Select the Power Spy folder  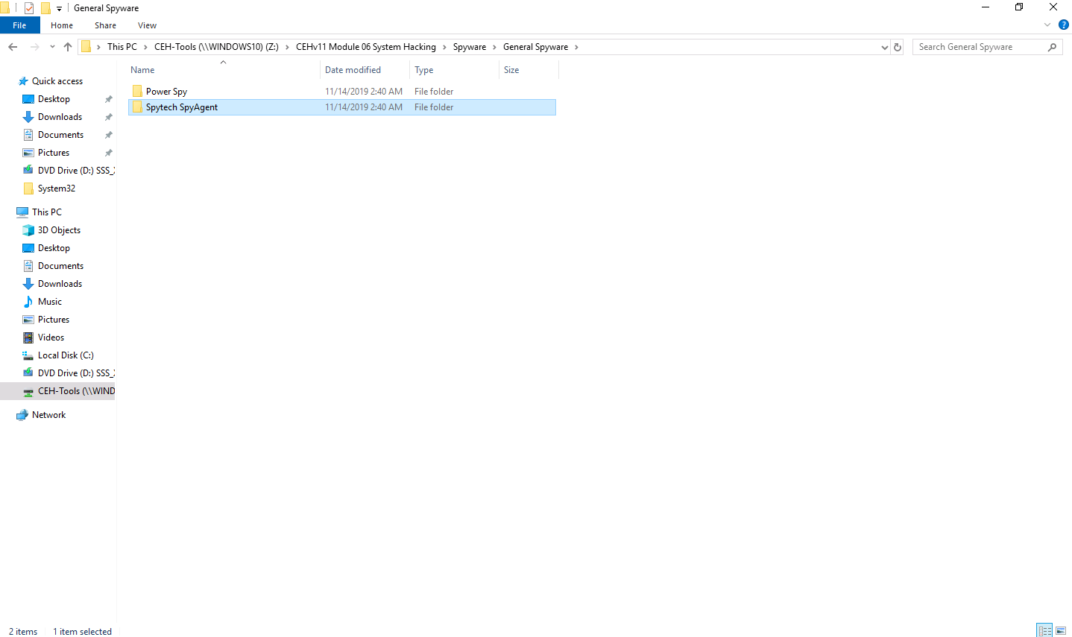point(342,92)
